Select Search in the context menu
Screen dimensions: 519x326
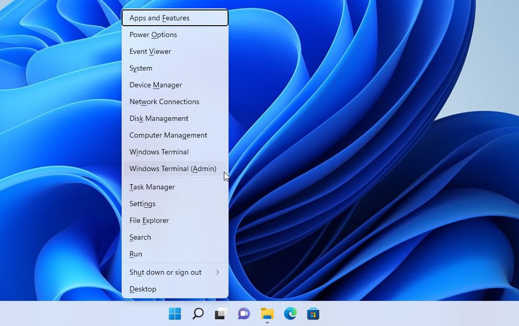[175, 237]
